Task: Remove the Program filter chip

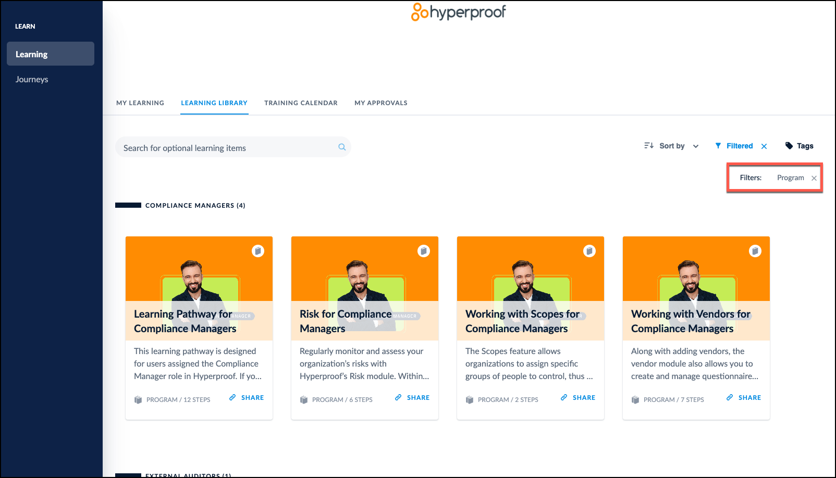Action: [814, 178]
